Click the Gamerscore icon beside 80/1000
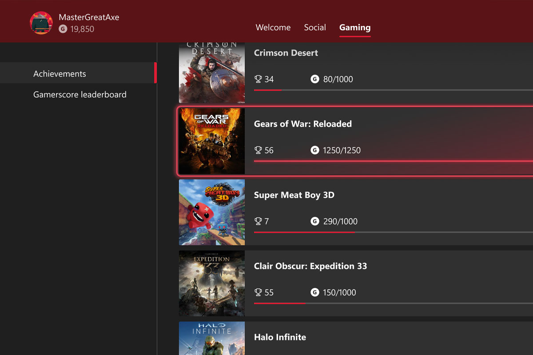The image size is (533, 355). click(314, 79)
